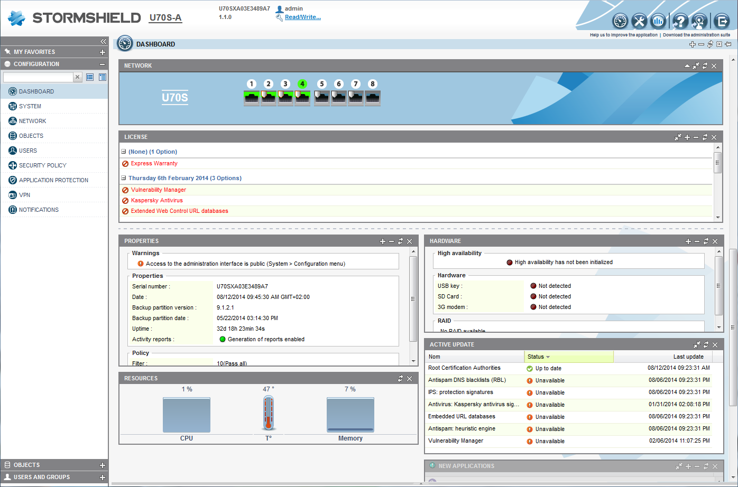Collapse all dashboard widgets with minus icon

[701, 44]
